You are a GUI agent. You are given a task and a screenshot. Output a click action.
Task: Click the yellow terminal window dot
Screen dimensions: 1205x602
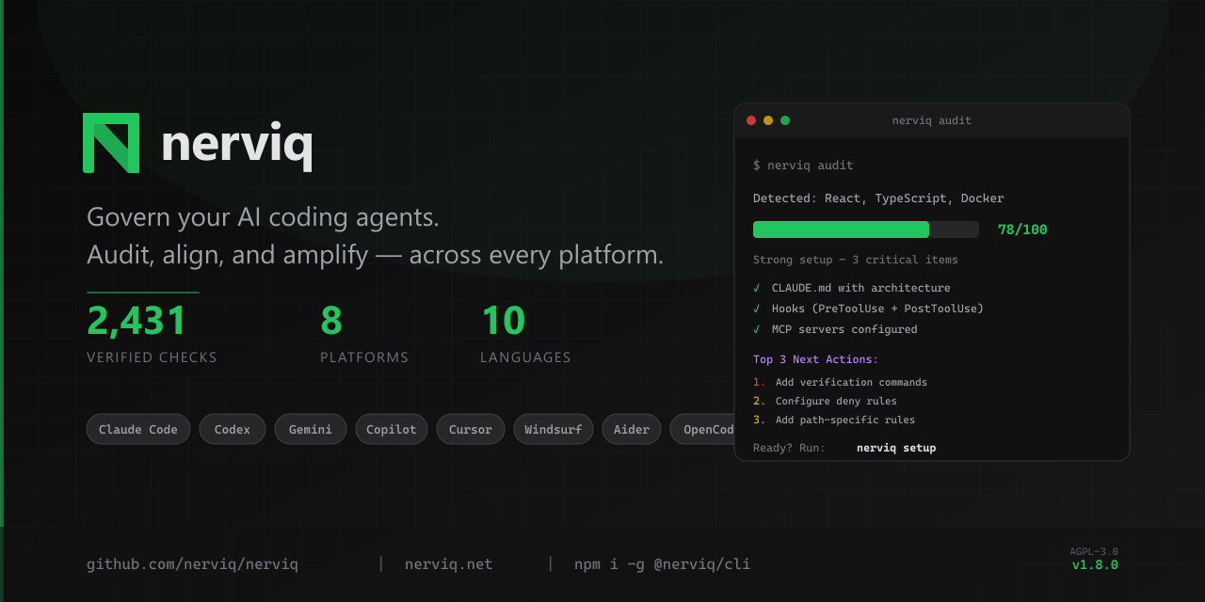[x=768, y=120]
